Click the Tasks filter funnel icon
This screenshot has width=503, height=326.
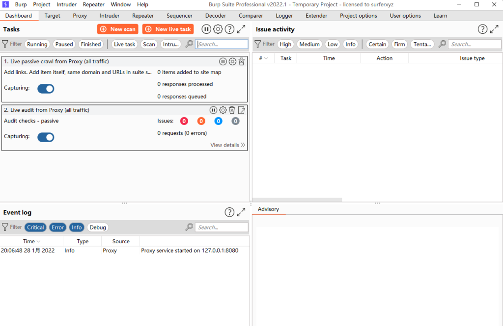pos(5,44)
